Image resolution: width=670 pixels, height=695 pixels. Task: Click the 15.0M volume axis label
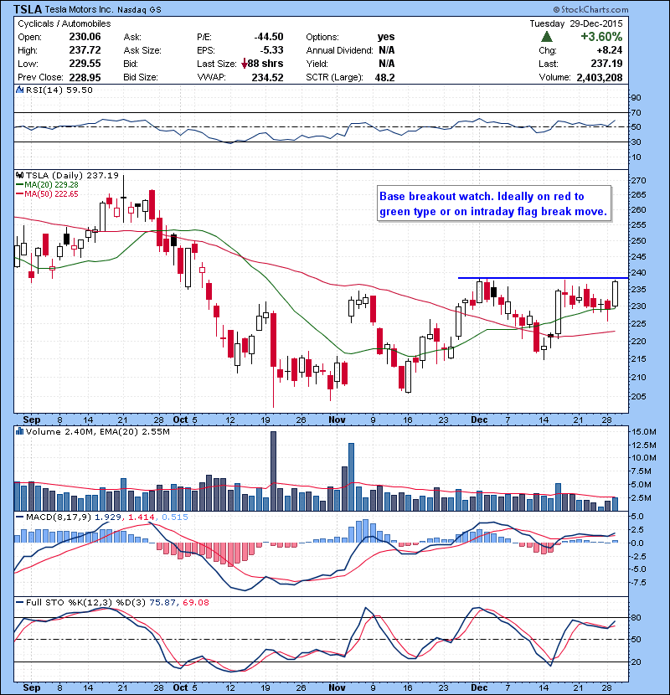pyautogui.click(x=644, y=432)
